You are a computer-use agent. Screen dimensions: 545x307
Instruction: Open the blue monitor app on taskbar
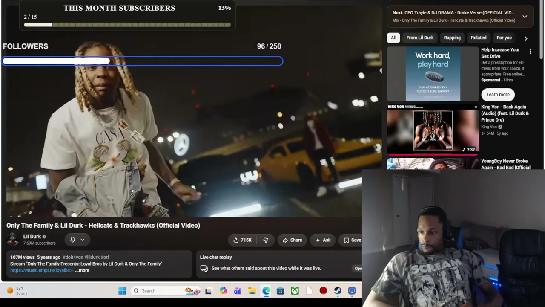pyautogui.click(x=352, y=291)
